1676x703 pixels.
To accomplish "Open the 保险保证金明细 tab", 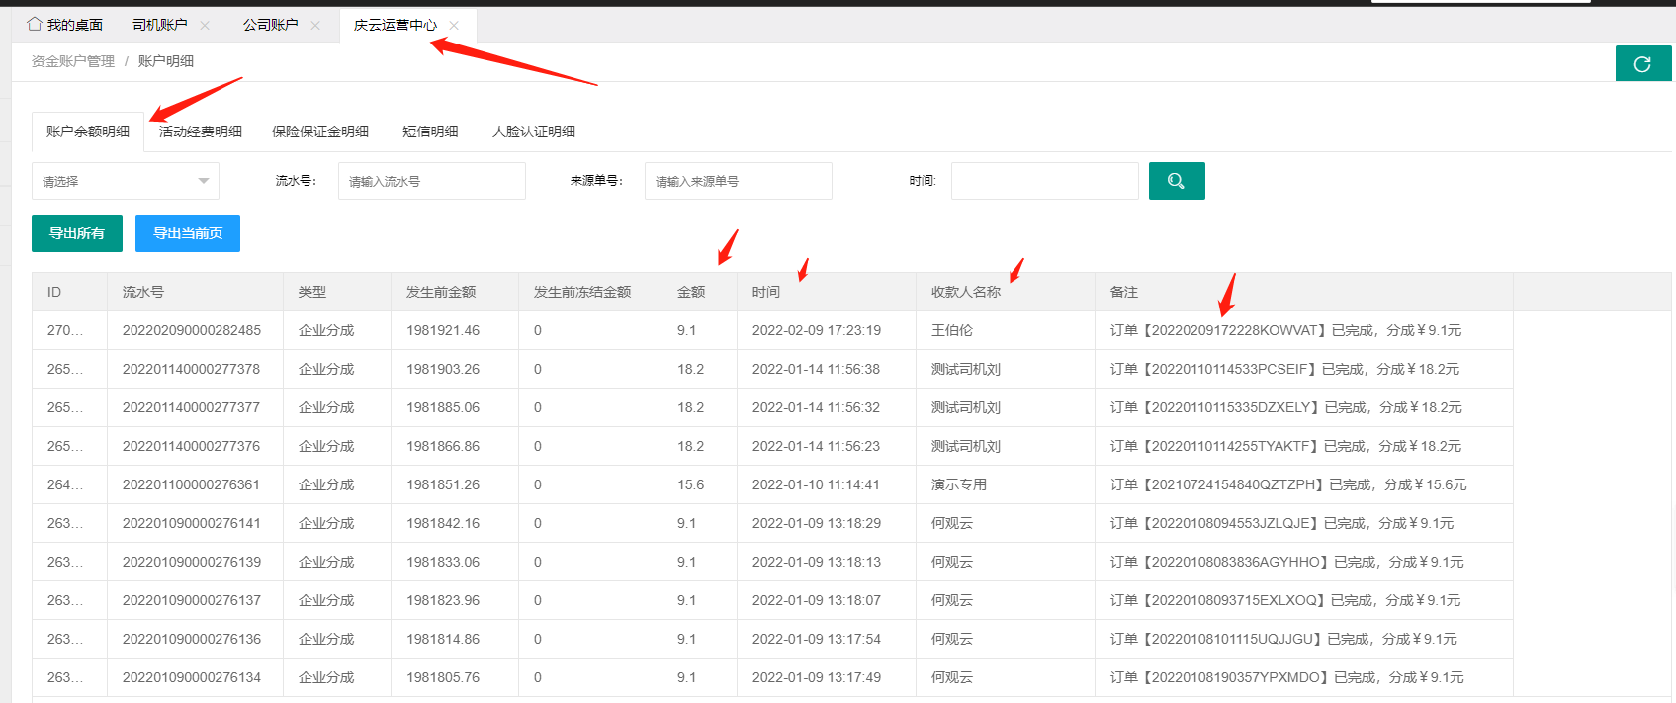I will tap(320, 132).
